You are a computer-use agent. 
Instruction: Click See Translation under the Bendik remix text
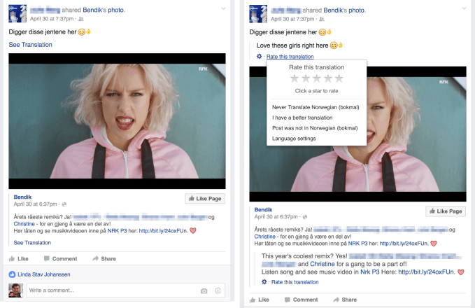(x=32, y=242)
